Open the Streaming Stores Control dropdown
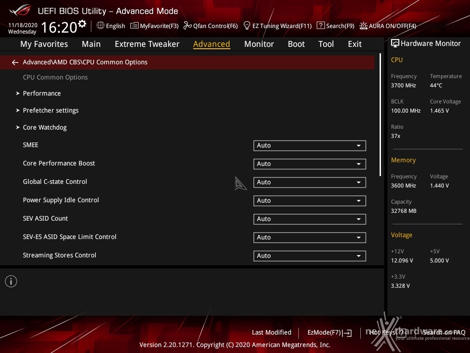This screenshot has width=470, height=353. click(310, 256)
